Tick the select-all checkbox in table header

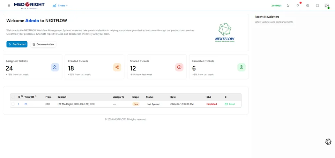click(13, 97)
